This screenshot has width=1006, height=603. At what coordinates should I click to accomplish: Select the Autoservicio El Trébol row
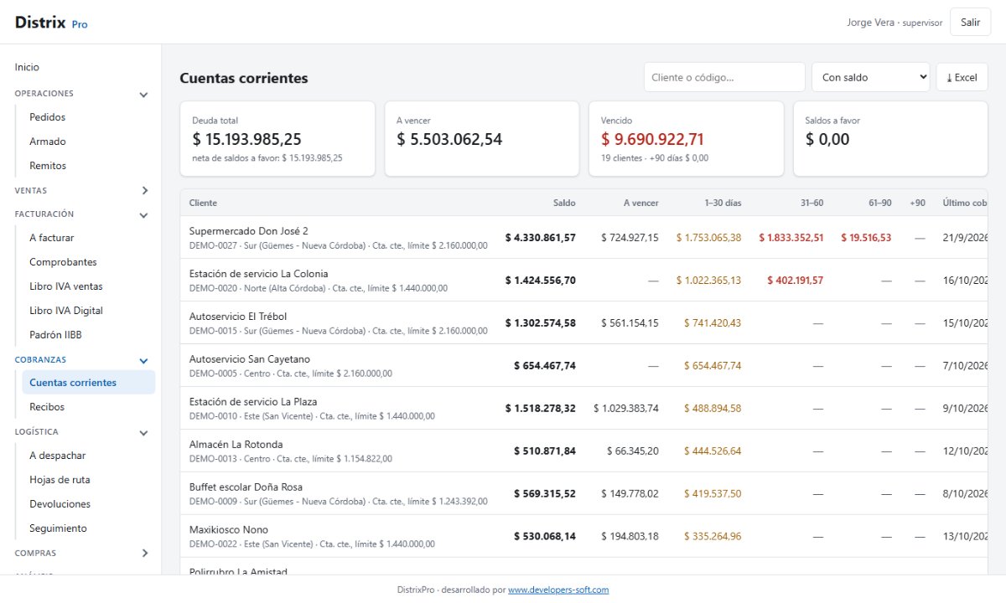pyautogui.click(x=583, y=322)
